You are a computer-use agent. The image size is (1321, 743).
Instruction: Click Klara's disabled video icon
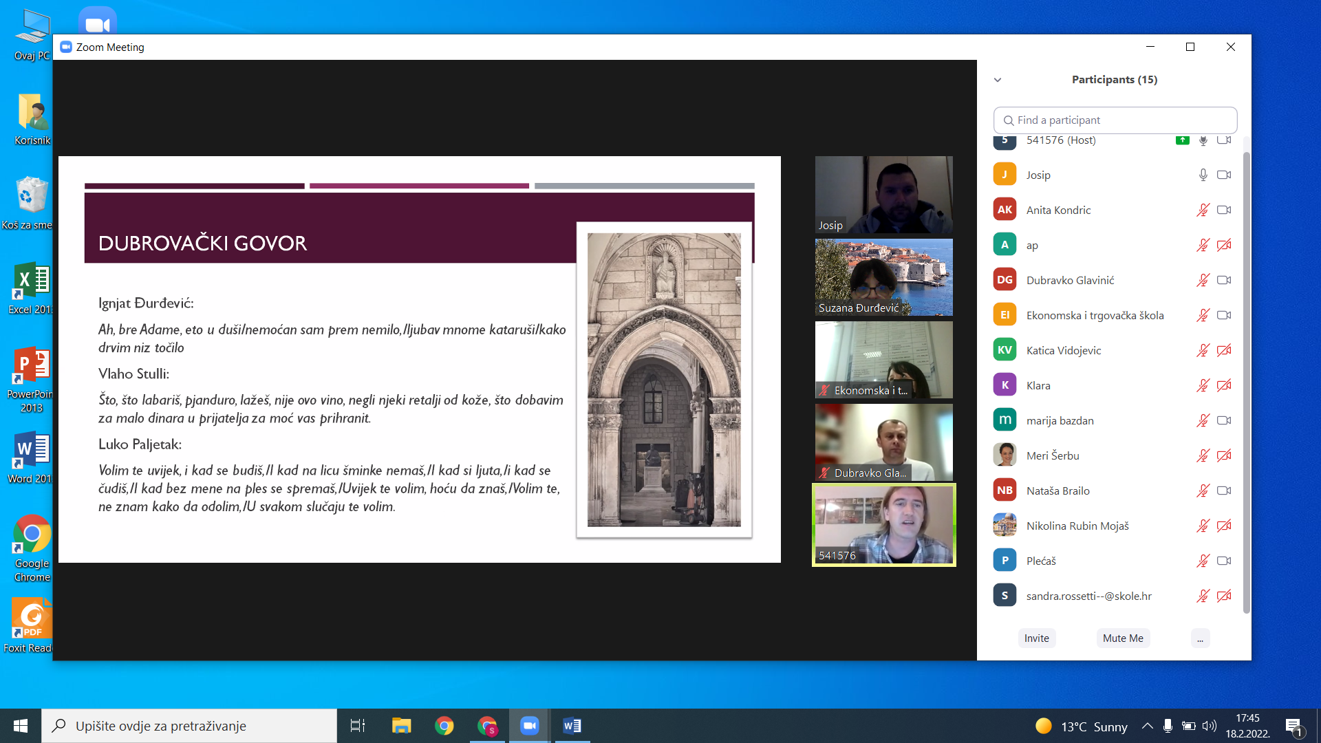click(1224, 385)
